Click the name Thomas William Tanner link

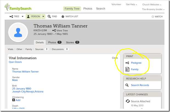point(25,72)
